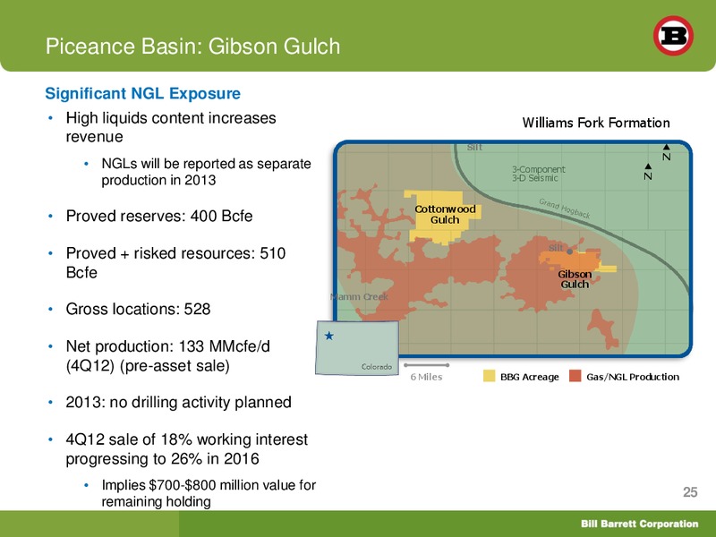Screen dimensions: 716x537
Task: Click the Gas/NGL Production legend label
Action: [x=633, y=377]
